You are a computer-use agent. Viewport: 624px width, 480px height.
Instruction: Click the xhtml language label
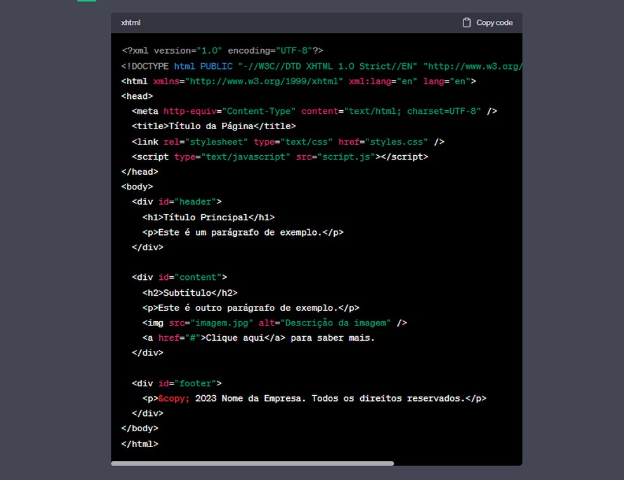pyautogui.click(x=130, y=22)
